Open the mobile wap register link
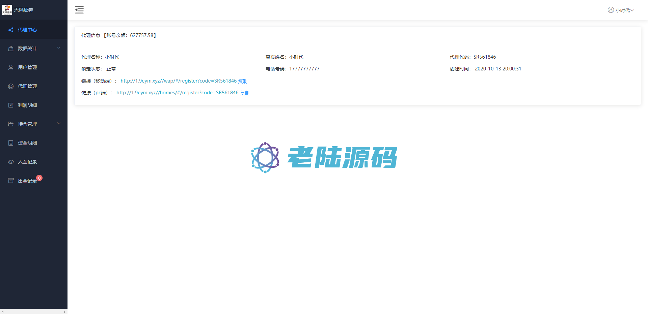 [x=179, y=81]
